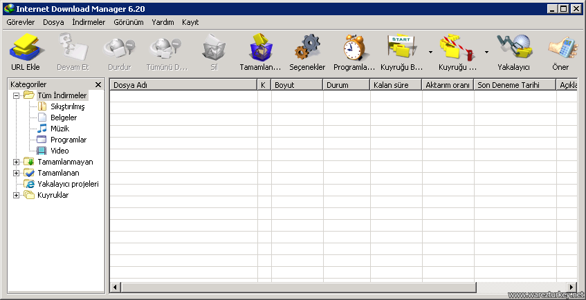The height and width of the screenshot is (300, 586).
Task: Open Seçenekler gear icon
Action: pyautogui.click(x=307, y=48)
